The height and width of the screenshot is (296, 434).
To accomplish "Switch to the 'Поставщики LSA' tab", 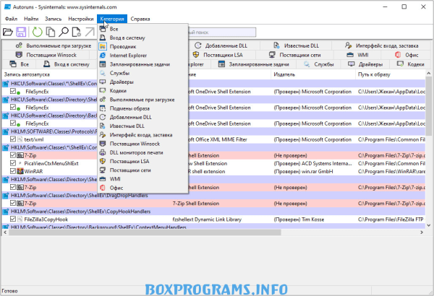I will (x=221, y=55).
